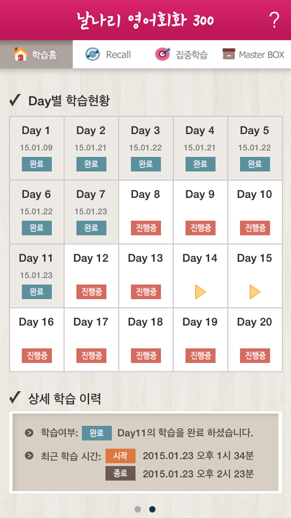Tap the 집중학습 target icon
Viewport: 291px width, 518px height.
[162, 54]
